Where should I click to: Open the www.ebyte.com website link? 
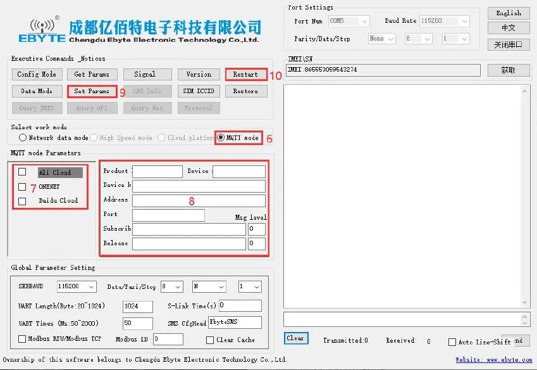coord(494,359)
